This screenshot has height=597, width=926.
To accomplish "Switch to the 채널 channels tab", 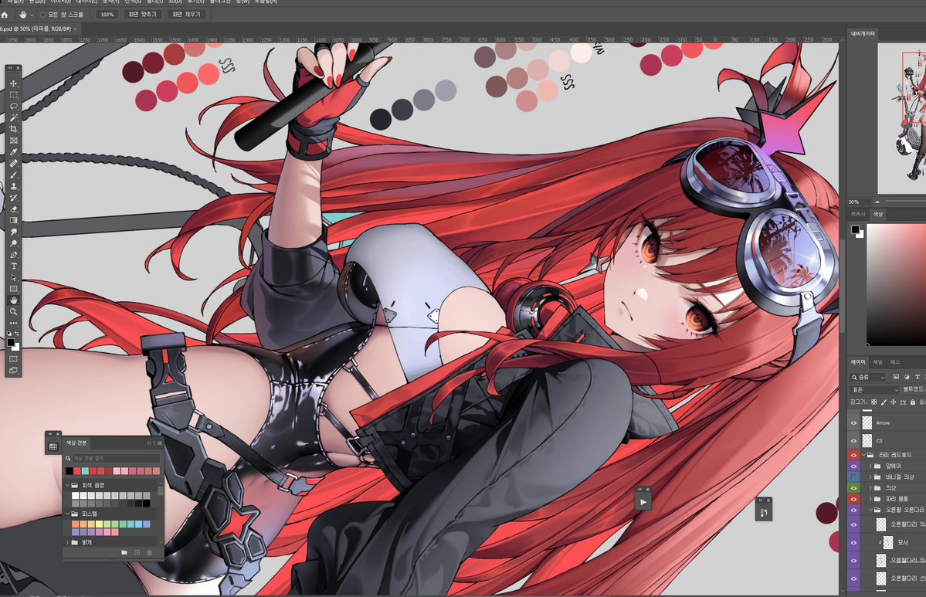I will [877, 362].
